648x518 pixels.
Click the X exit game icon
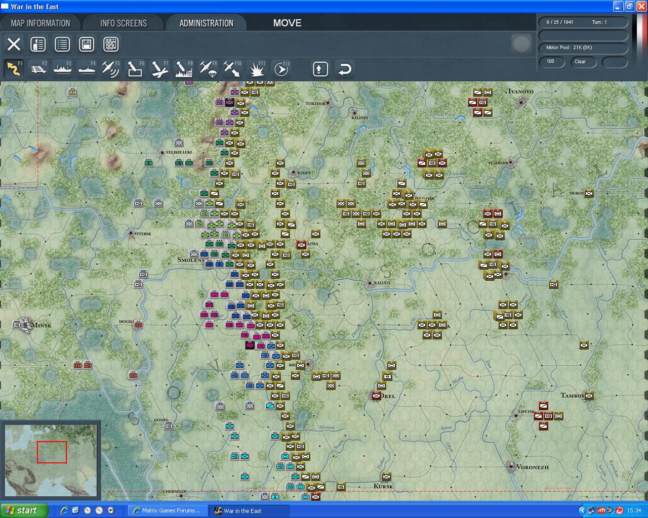coord(14,44)
